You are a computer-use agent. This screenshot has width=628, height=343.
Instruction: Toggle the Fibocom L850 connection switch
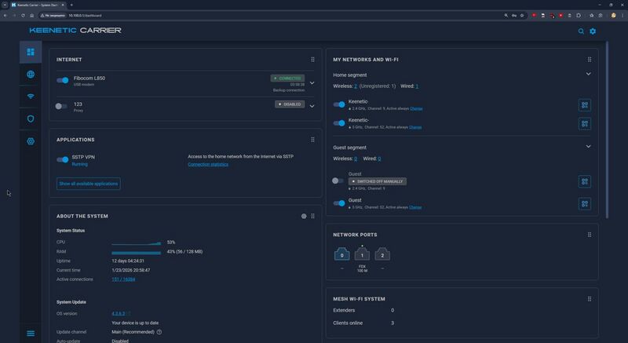click(x=63, y=80)
